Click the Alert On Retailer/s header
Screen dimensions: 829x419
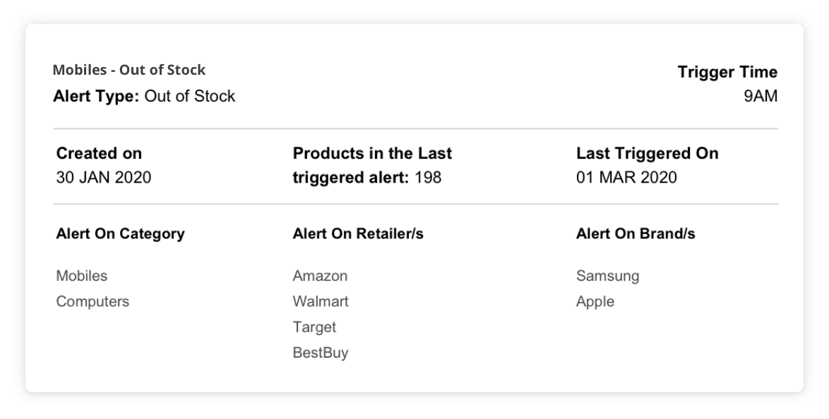[358, 233]
